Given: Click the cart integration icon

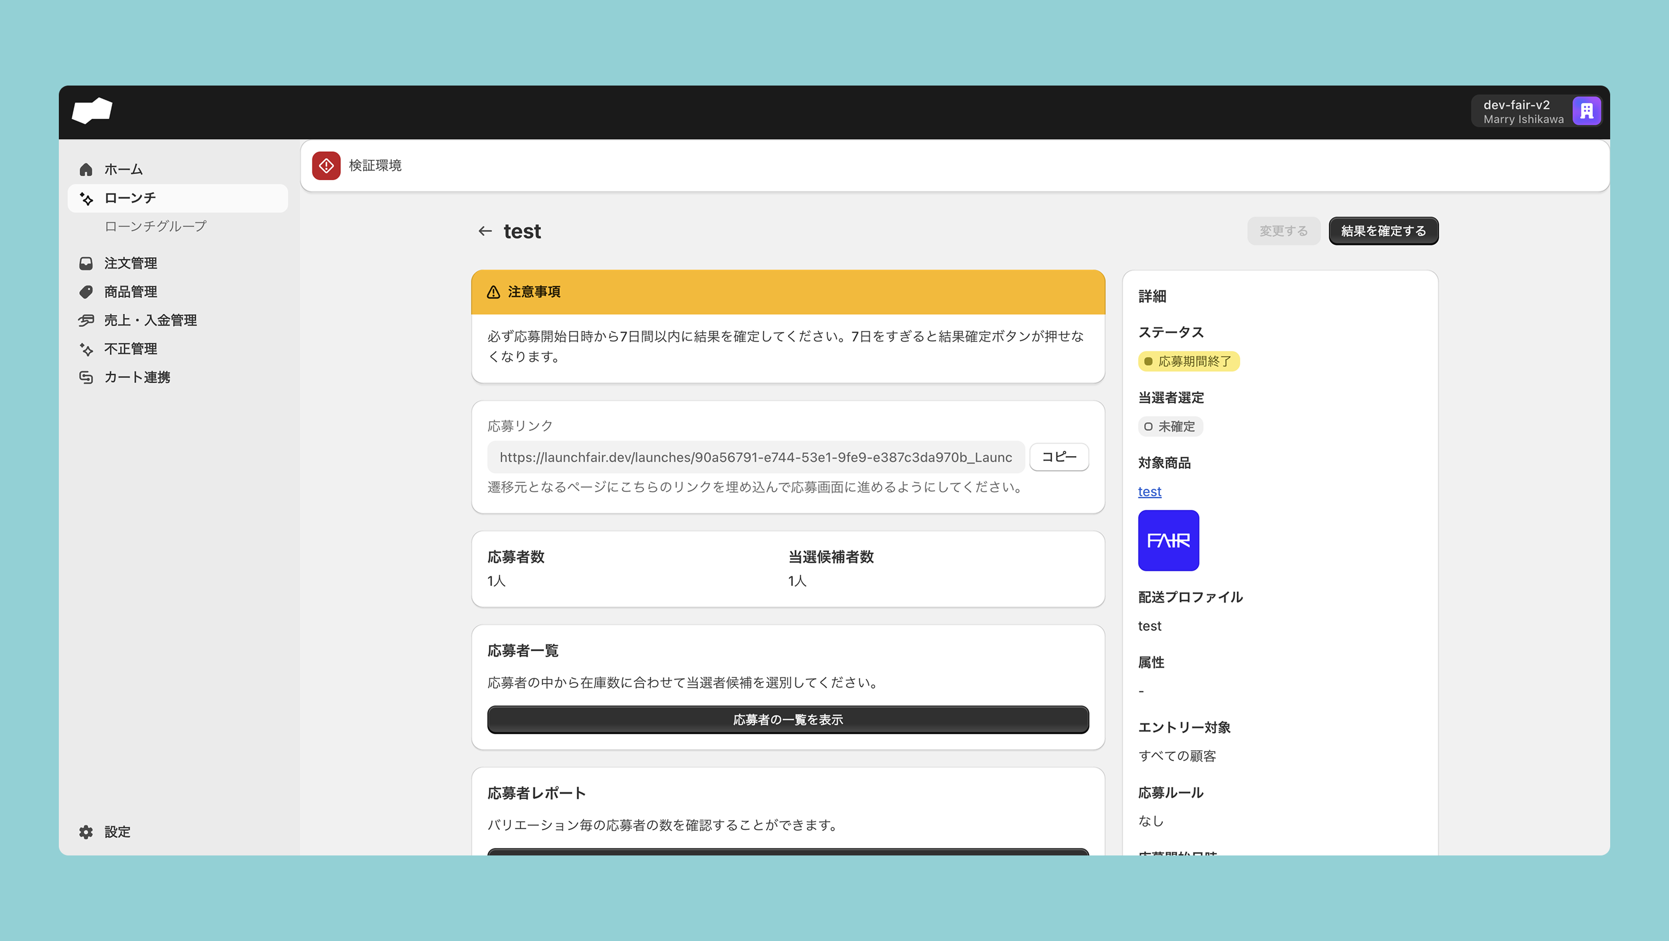Looking at the screenshot, I should (x=86, y=377).
